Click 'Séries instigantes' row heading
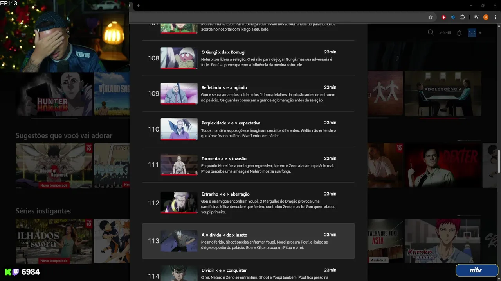 (43, 211)
